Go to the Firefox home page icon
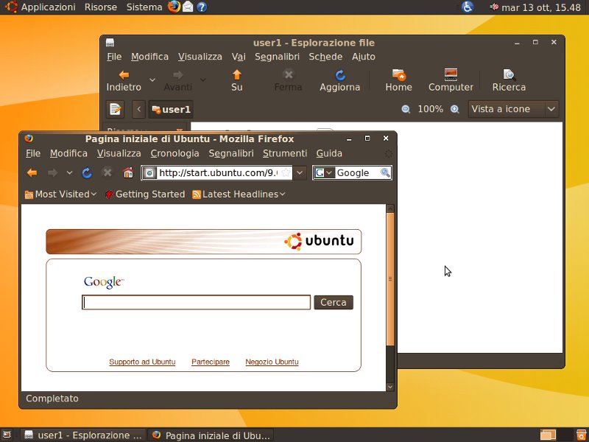Image resolution: width=589 pixels, height=442 pixels. pos(128,173)
